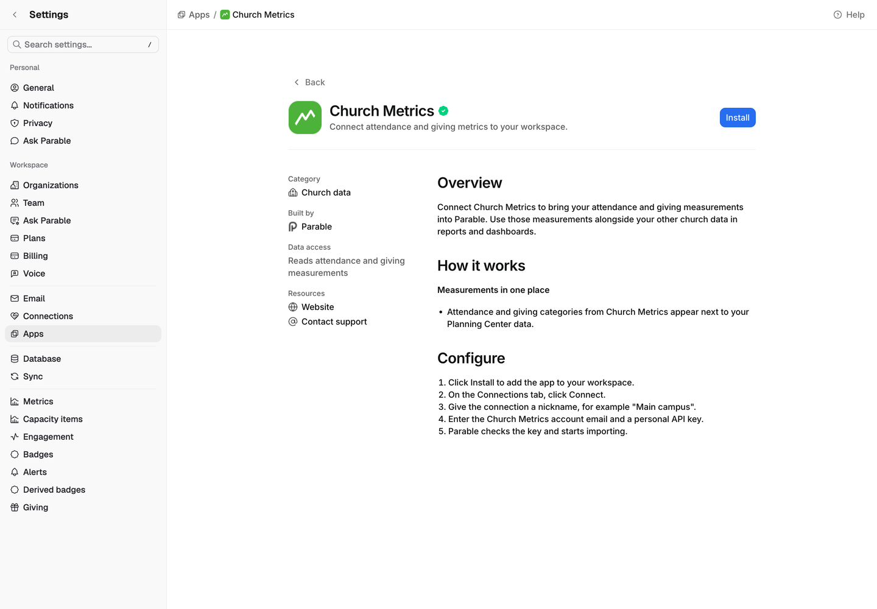Click the Engagement pulse icon
This screenshot has width=877, height=609.
(15, 437)
